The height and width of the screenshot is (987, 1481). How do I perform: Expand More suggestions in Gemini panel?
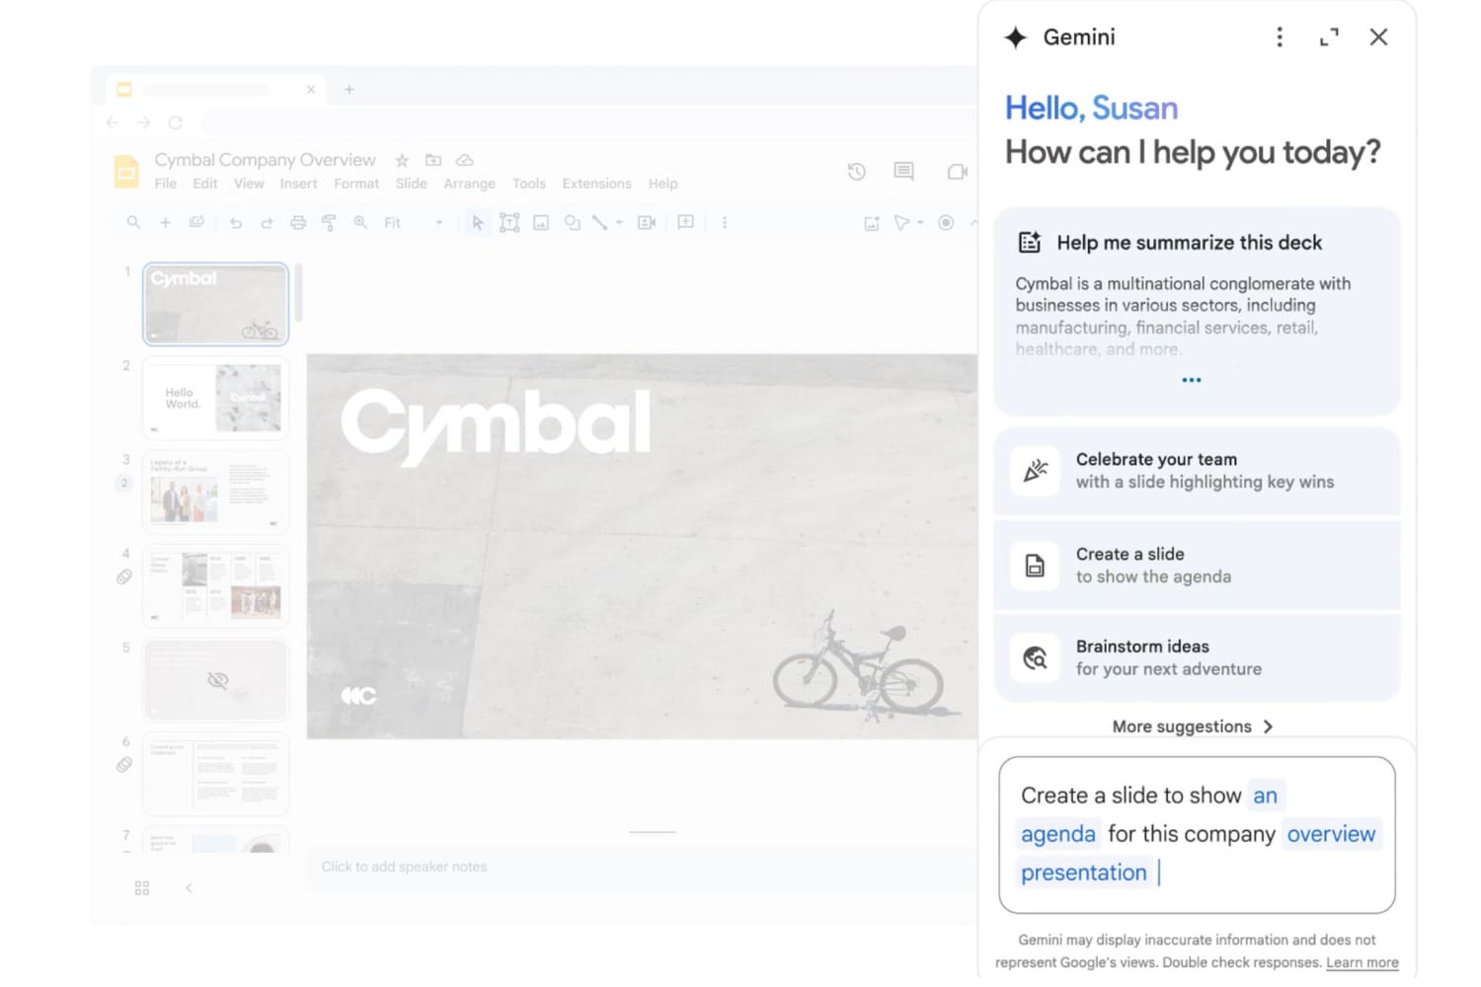coord(1192,726)
